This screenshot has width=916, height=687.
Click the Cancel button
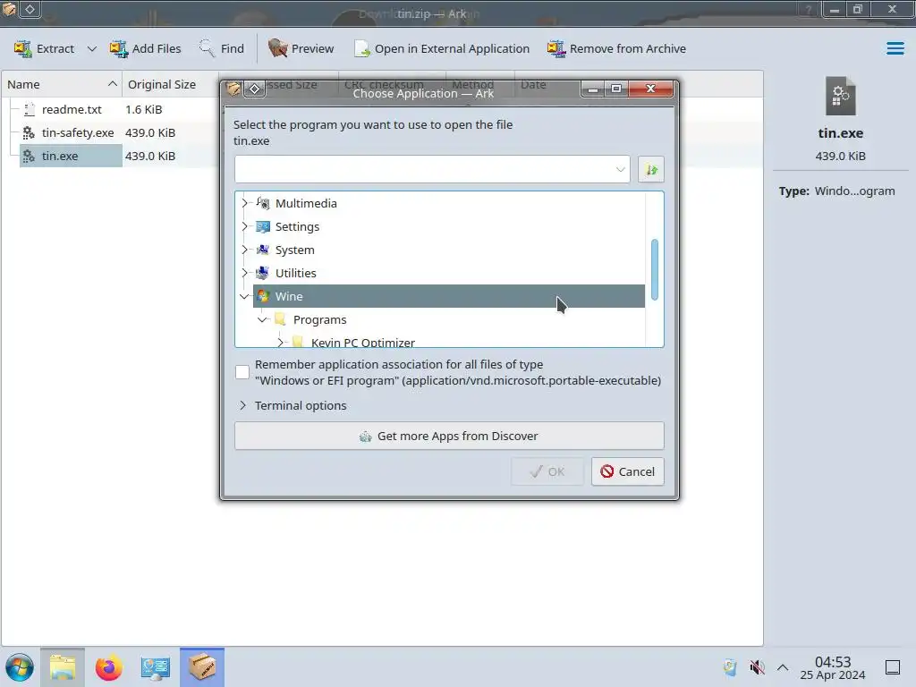(627, 471)
